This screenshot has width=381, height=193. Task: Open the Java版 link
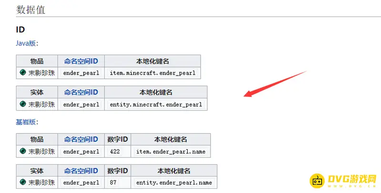pos(26,43)
